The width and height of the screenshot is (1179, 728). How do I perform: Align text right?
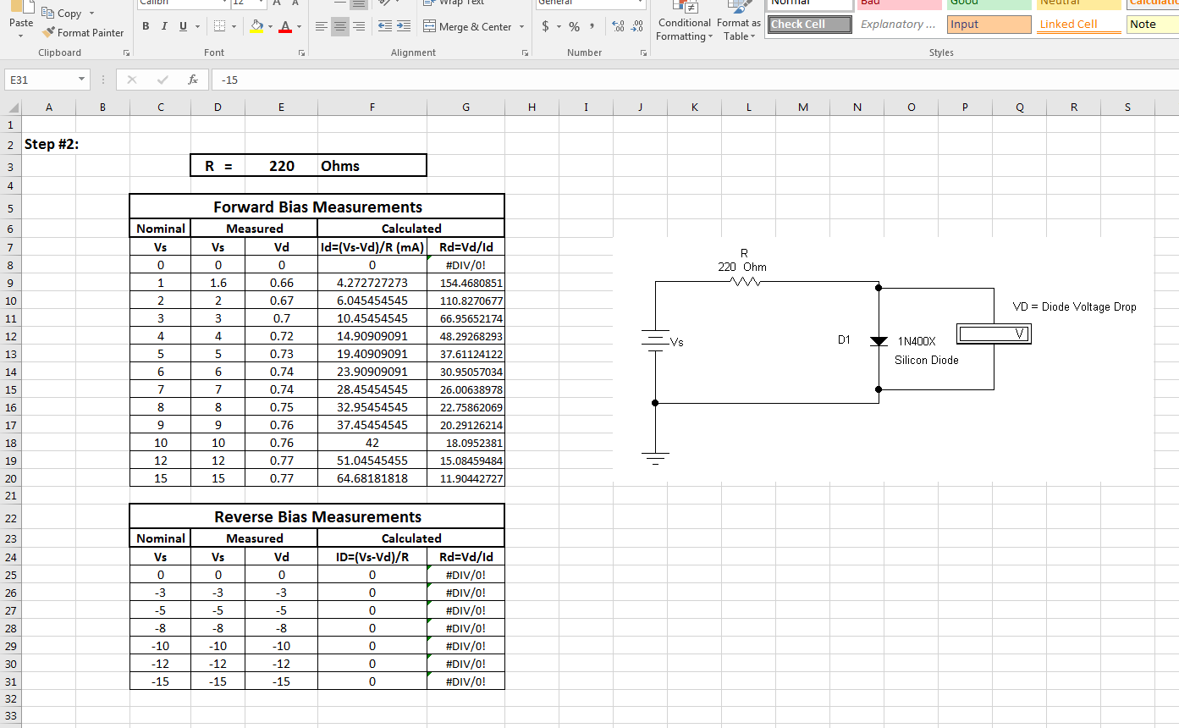tap(359, 27)
